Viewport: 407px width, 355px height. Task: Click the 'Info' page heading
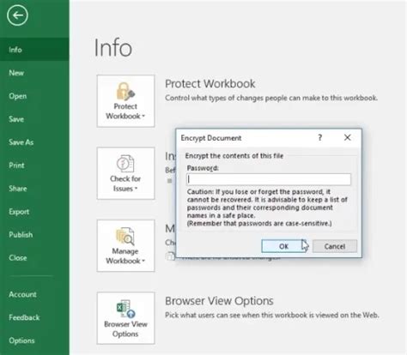click(x=113, y=48)
